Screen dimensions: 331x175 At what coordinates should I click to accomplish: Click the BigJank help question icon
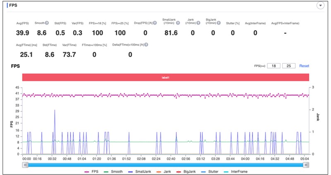point(223,23)
